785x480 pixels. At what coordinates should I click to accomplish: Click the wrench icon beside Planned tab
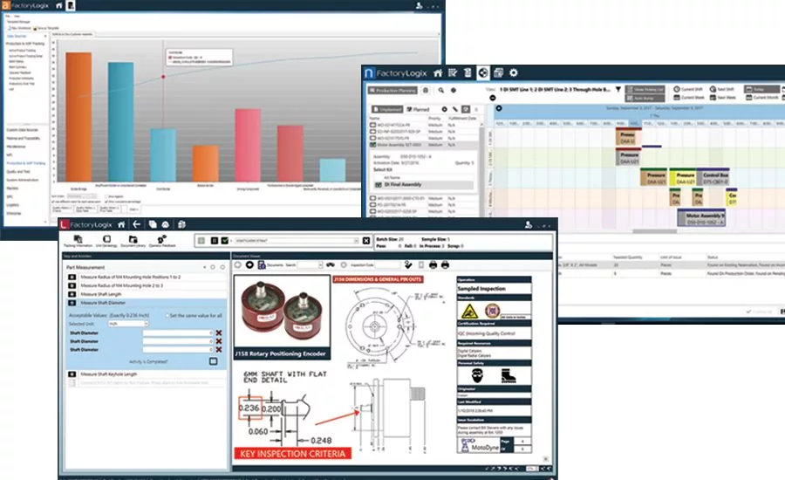click(455, 109)
